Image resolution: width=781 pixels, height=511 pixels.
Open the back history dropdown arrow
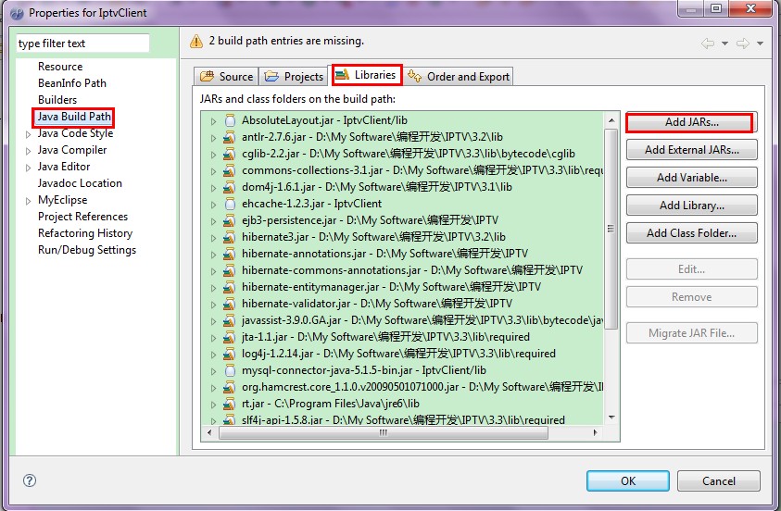[x=724, y=44]
